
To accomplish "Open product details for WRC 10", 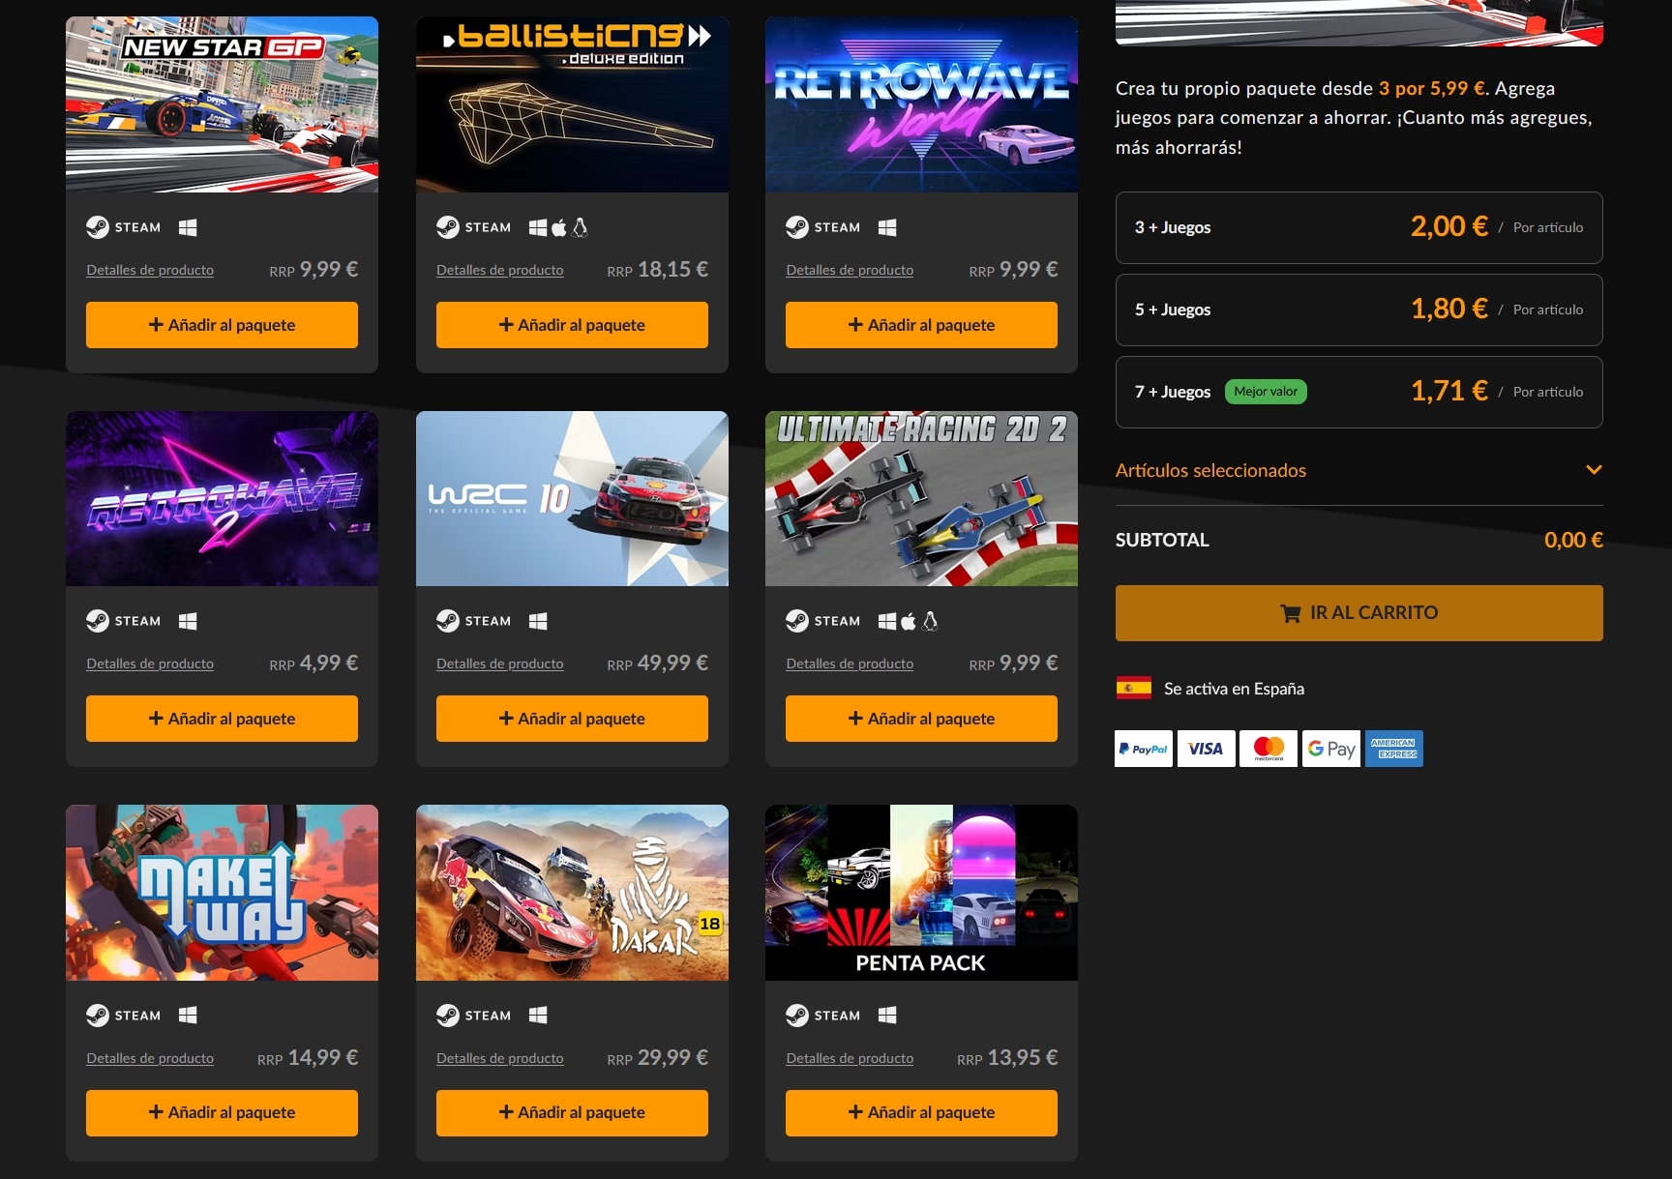I will point(500,663).
